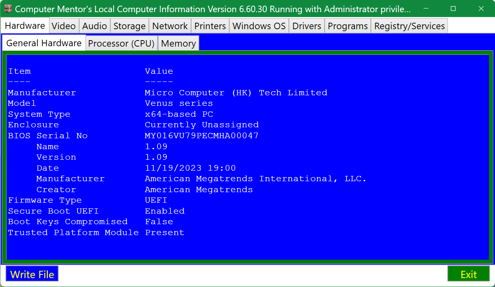Click the Currently Unassigned enclosure value

click(x=202, y=125)
